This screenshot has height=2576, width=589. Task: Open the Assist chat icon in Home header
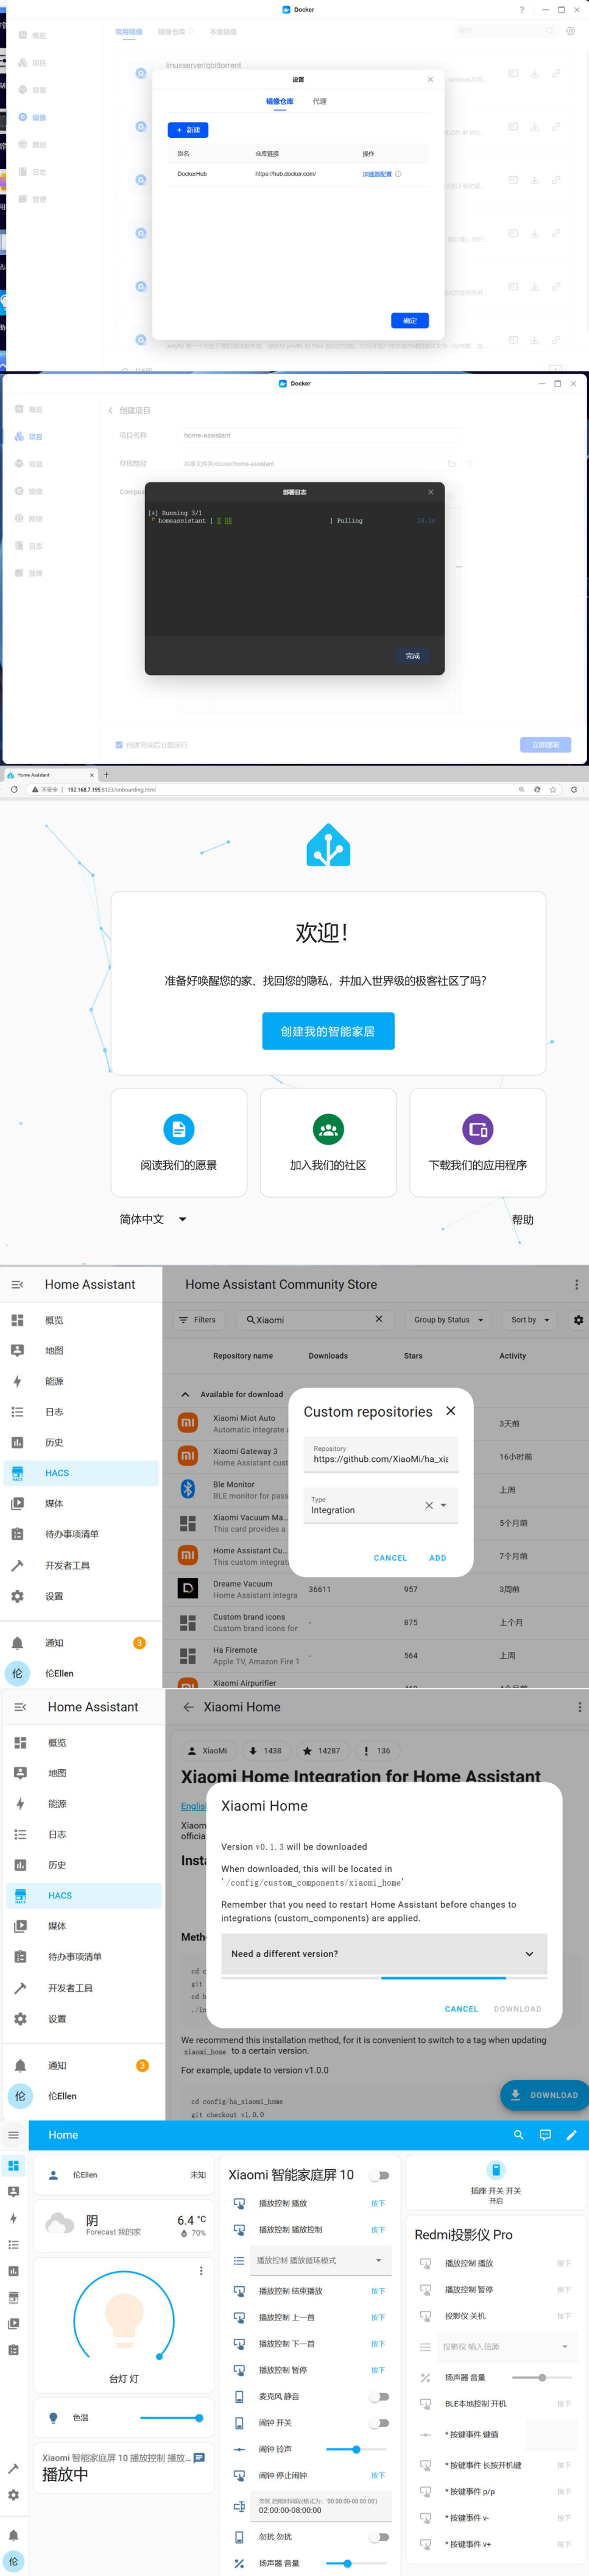tap(545, 2134)
